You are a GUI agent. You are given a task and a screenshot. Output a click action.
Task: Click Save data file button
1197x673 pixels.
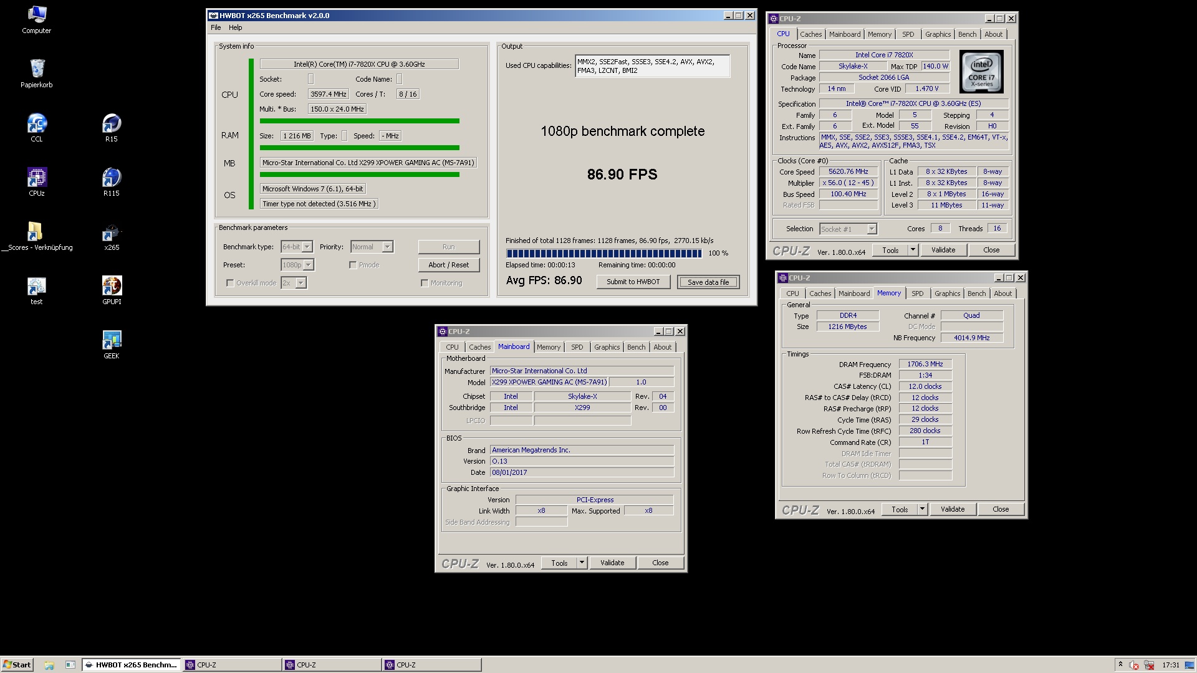click(x=708, y=282)
